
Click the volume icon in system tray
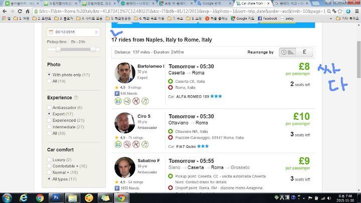coord(329,198)
